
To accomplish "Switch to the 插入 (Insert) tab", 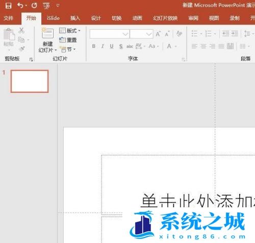I will [x=75, y=18].
